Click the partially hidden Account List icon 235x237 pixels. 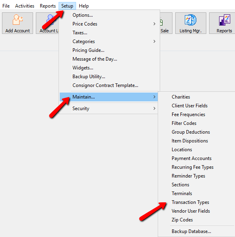(47, 23)
